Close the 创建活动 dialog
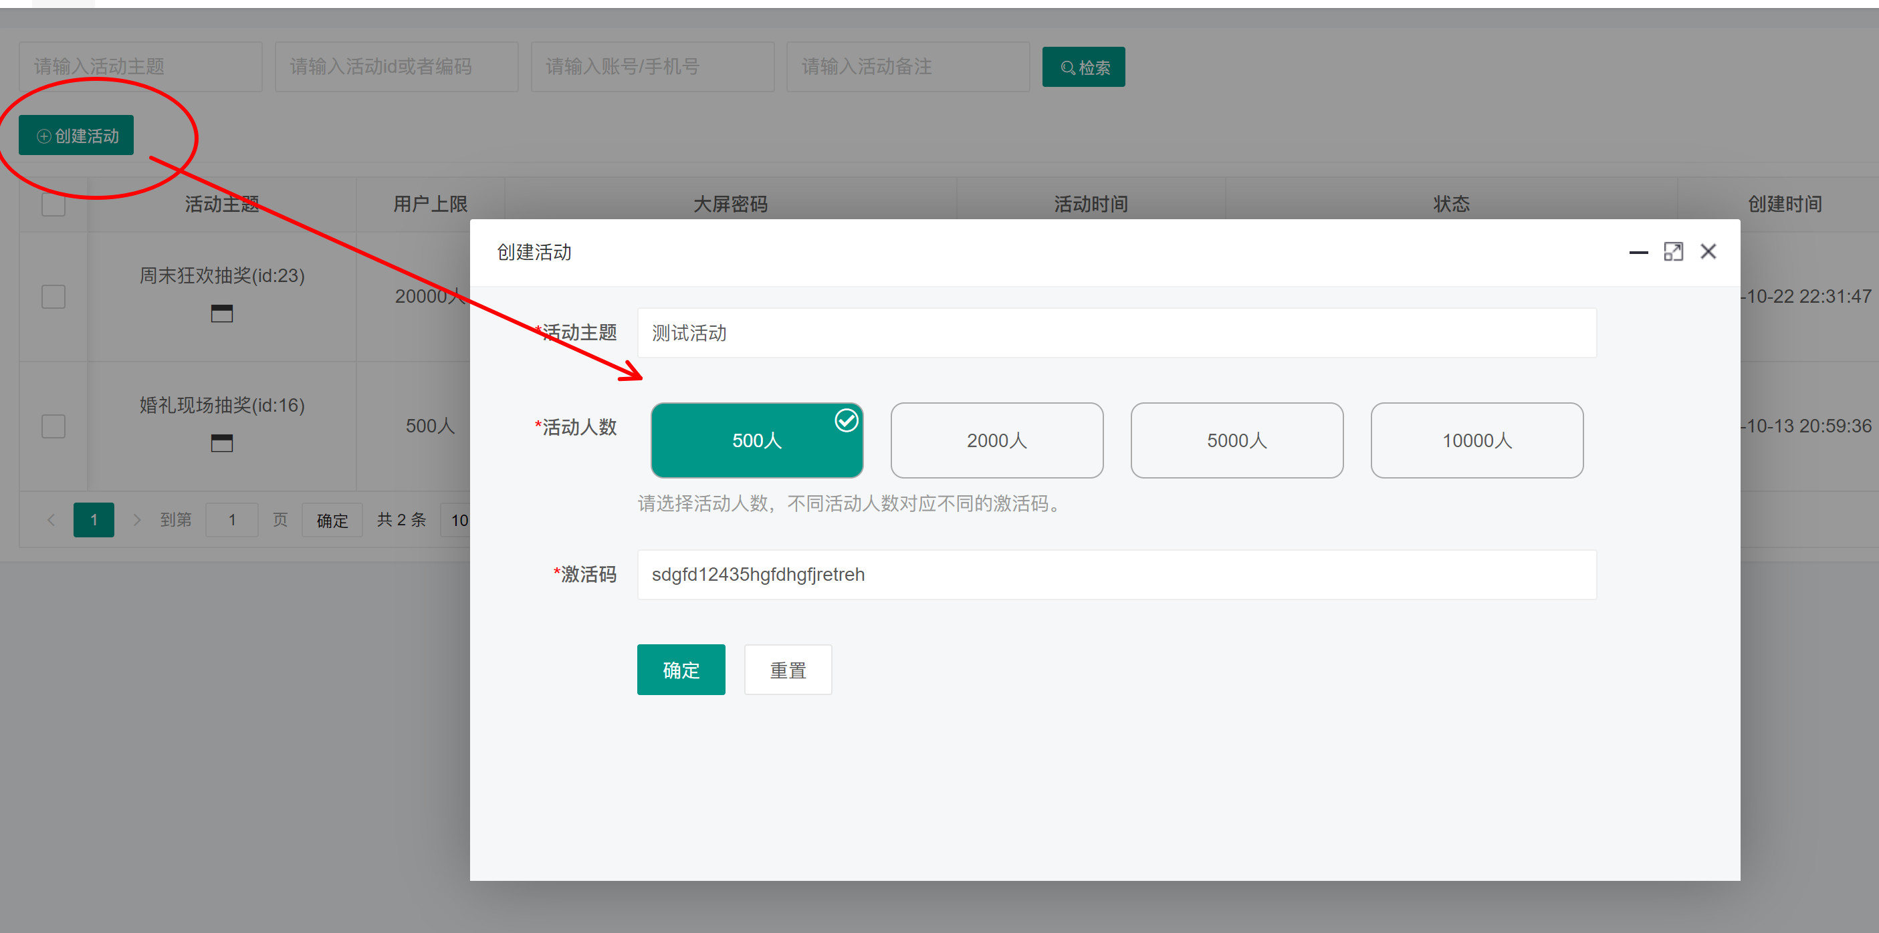The image size is (1879, 933). pyautogui.click(x=1708, y=252)
